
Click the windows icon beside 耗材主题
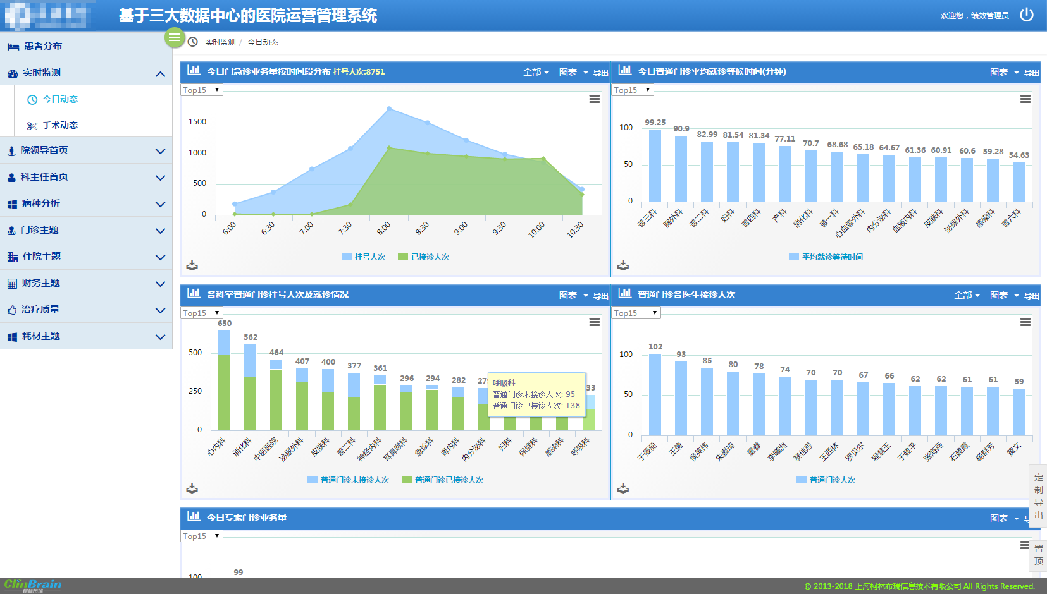(x=12, y=337)
